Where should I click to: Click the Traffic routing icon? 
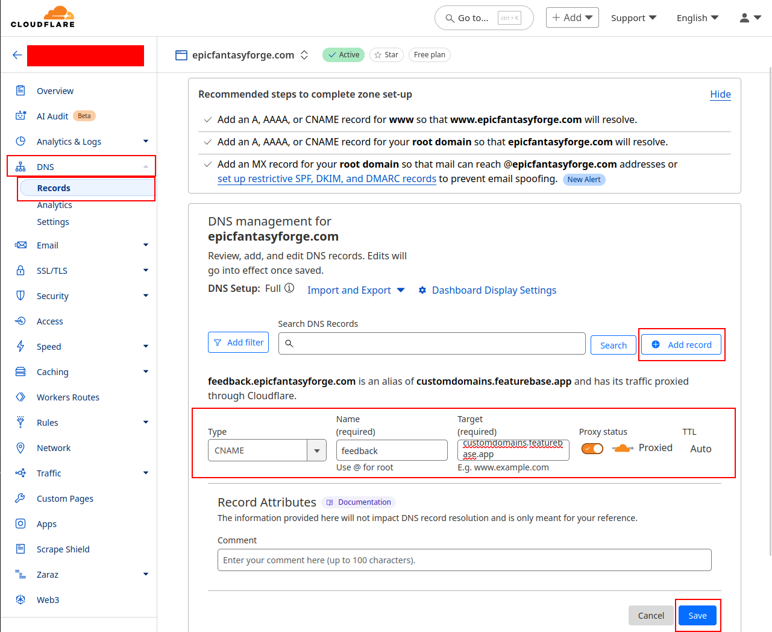coord(20,473)
